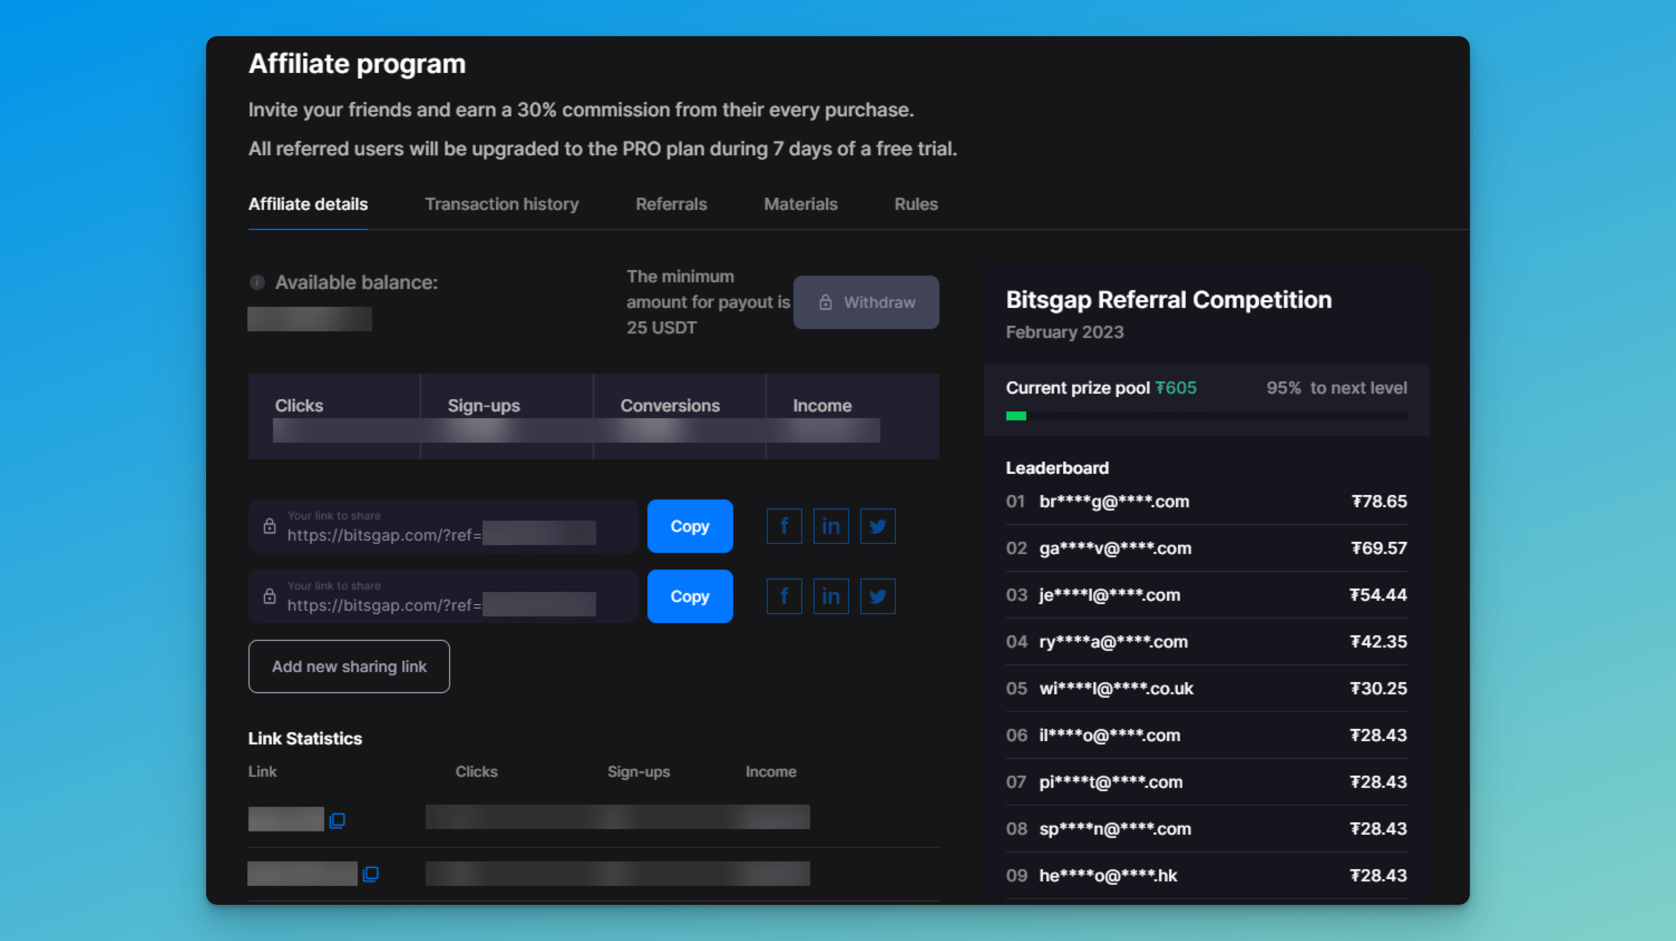Viewport: 1676px width, 941px height.
Task: Click the February 2023 date label
Action: (1064, 332)
